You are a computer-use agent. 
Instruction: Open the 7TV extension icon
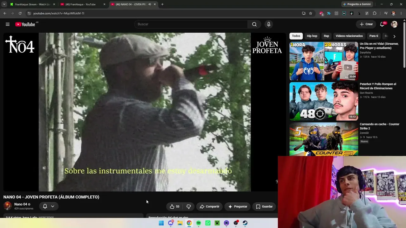pyautogui.click(x=329, y=13)
